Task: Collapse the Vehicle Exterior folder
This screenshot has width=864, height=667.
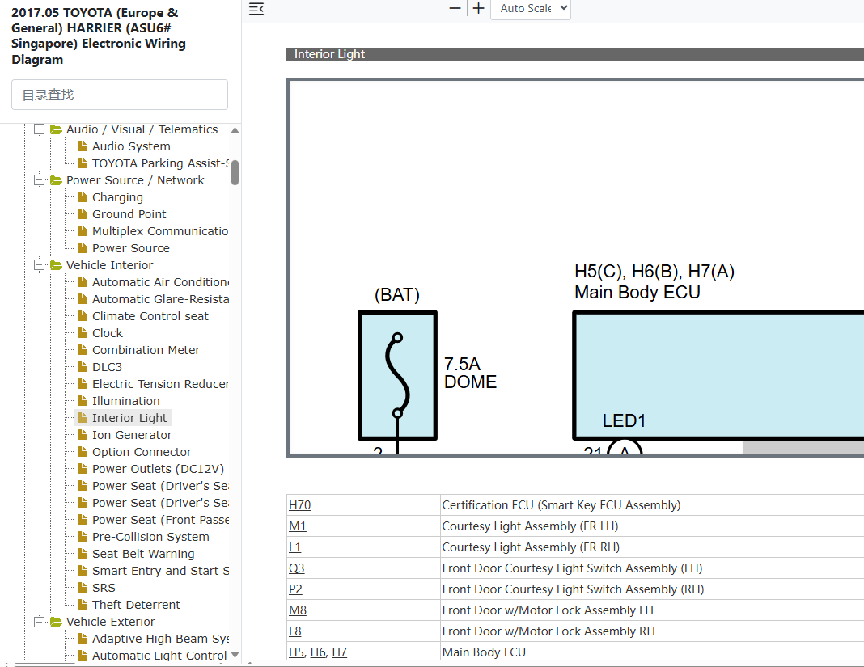Action: (x=39, y=621)
